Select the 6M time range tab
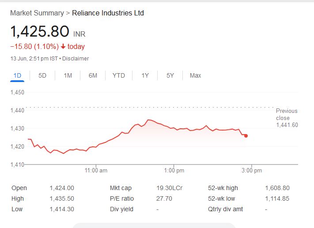 click(x=93, y=75)
